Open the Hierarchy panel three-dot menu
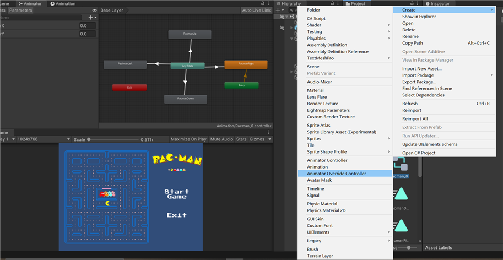Image resolution: width=503 pixels, height=260 pixels. 339,3
